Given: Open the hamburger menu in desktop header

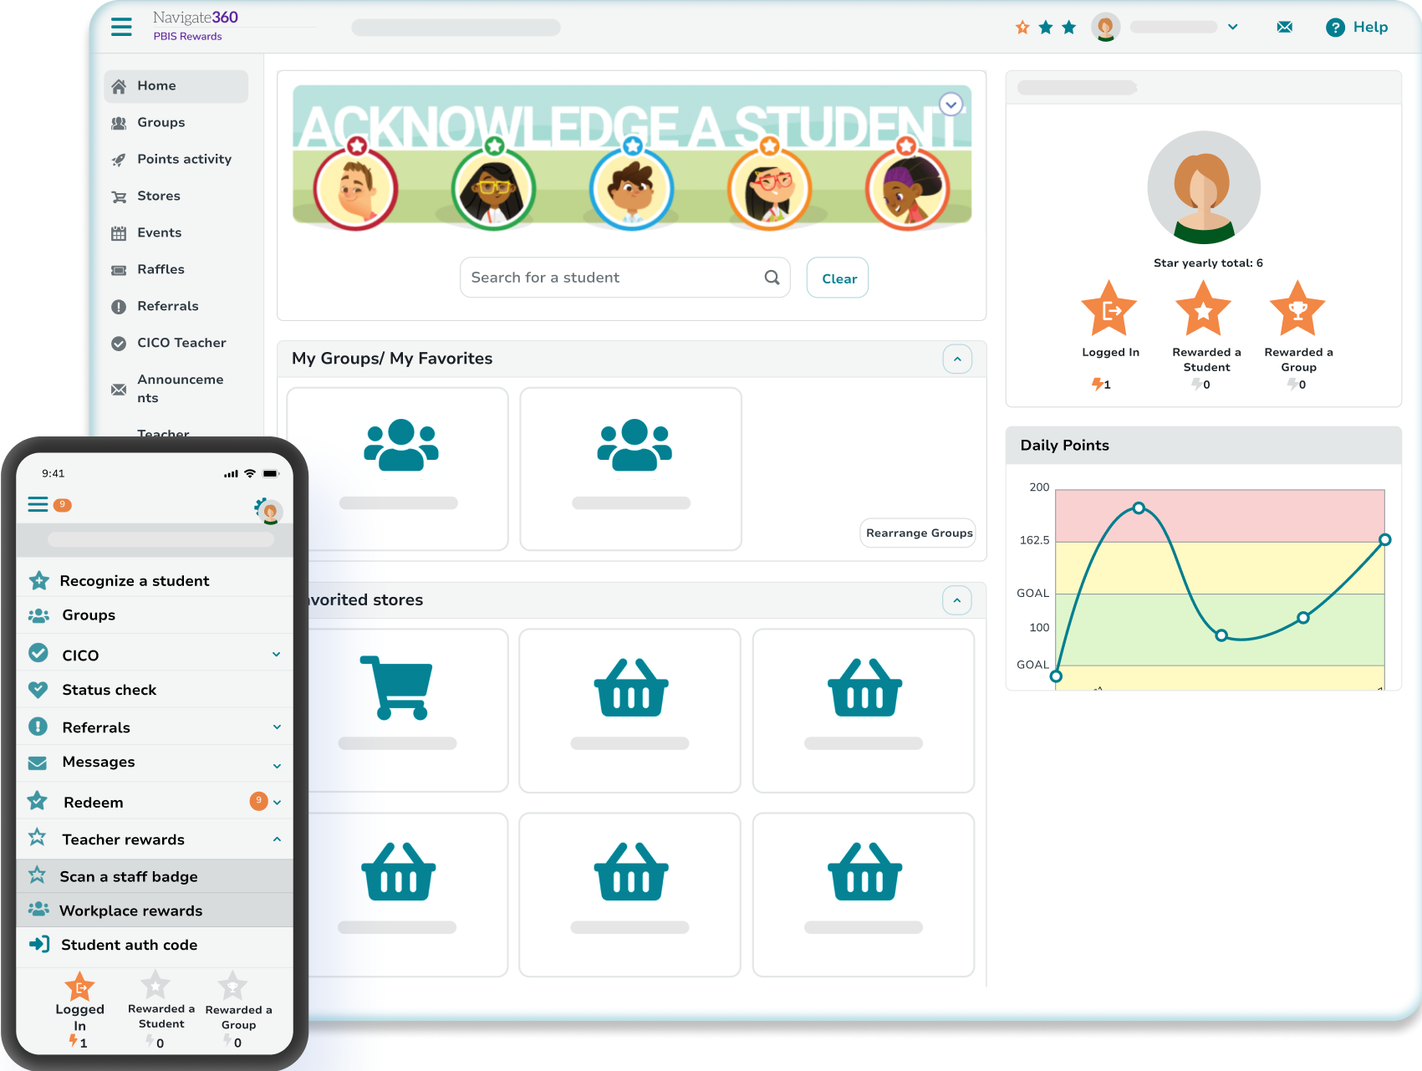Looking at the screenshot, I should pos(121,27).
